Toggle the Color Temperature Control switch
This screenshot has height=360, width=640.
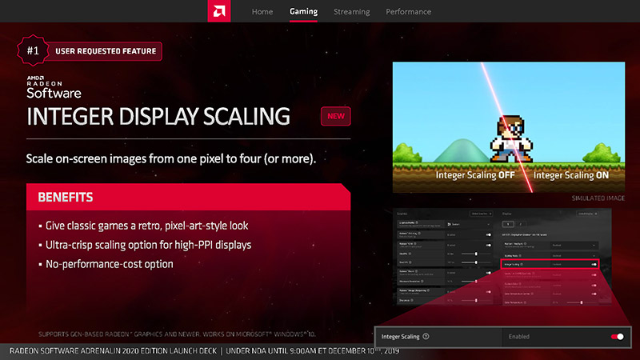point(594,294)
